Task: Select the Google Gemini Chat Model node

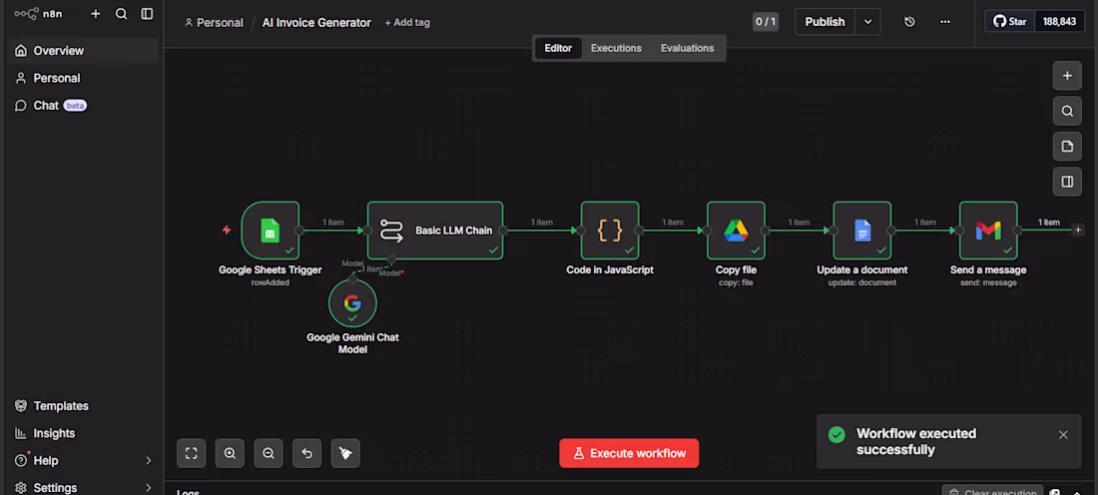Action: (353, 303)
